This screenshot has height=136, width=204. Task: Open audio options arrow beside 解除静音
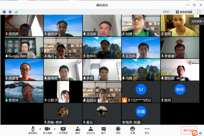click(40, 129)
